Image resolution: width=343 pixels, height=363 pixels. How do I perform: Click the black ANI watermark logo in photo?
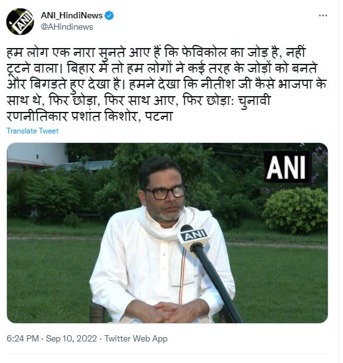[287, 167]
